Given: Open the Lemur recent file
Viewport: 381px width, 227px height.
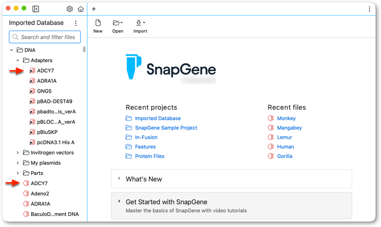Looking at the screenshot, I should [x=285, y=137].
